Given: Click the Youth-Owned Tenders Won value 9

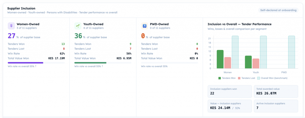Looking at the screenshot, I should (x=130, y=44).
